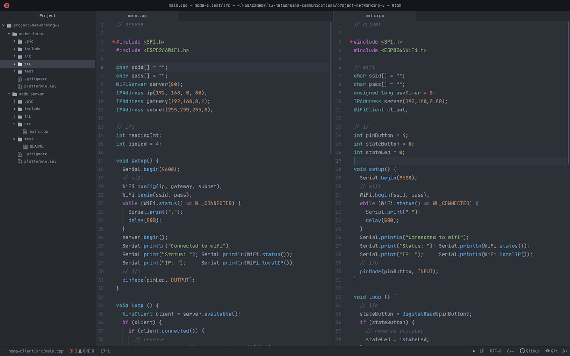Image resolution: width=570 pixels, height=356 pixels.
Task: Click the green status dot in the status bar
Action: pyautogui.click(x=474, y=351)
